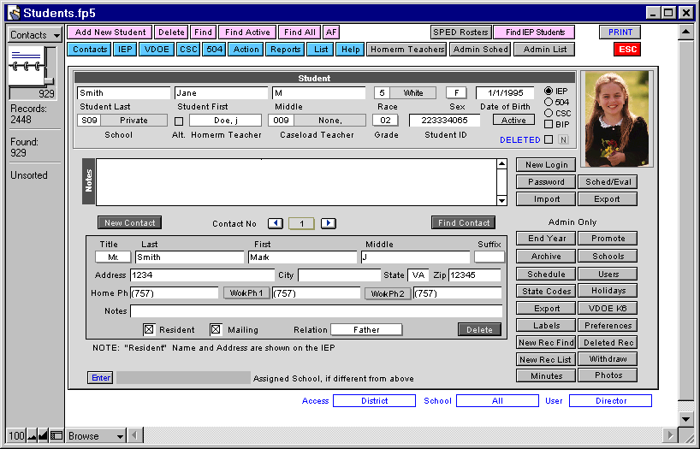Open the Contacts layout dropdown
Viewport: 700px width, 449px height.
click(34, 35)
